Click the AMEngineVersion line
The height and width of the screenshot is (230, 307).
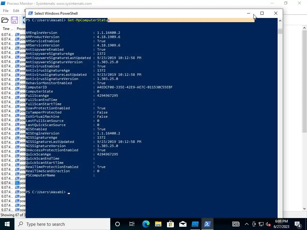click(73, 33)
